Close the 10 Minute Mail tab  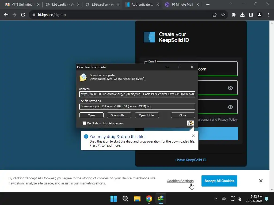point(198,5)
